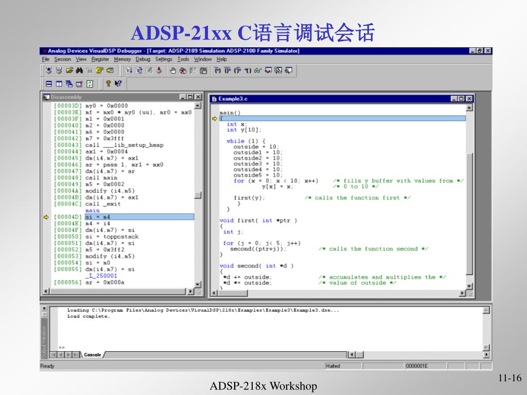Open the Register menu
The image size is (527, 395).
point(100,59)
